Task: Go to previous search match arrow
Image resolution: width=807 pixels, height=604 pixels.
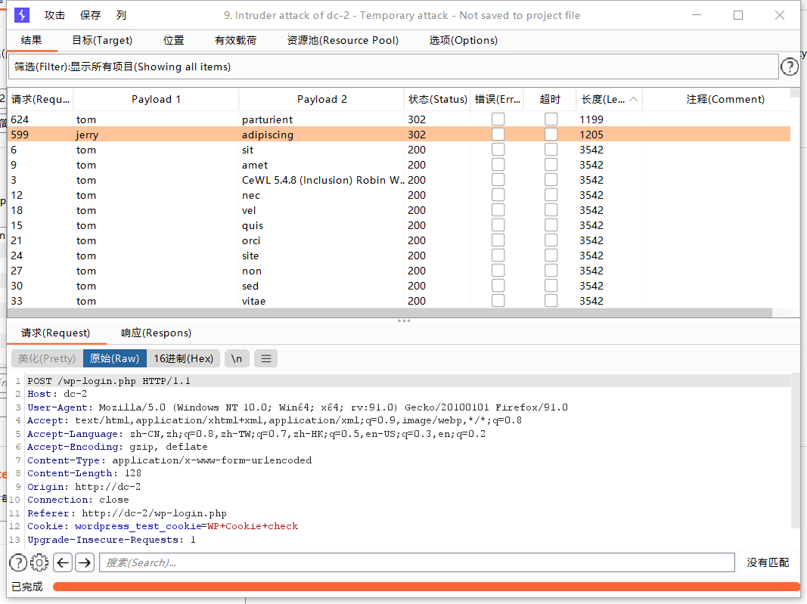Action: (x=63, y=562)
